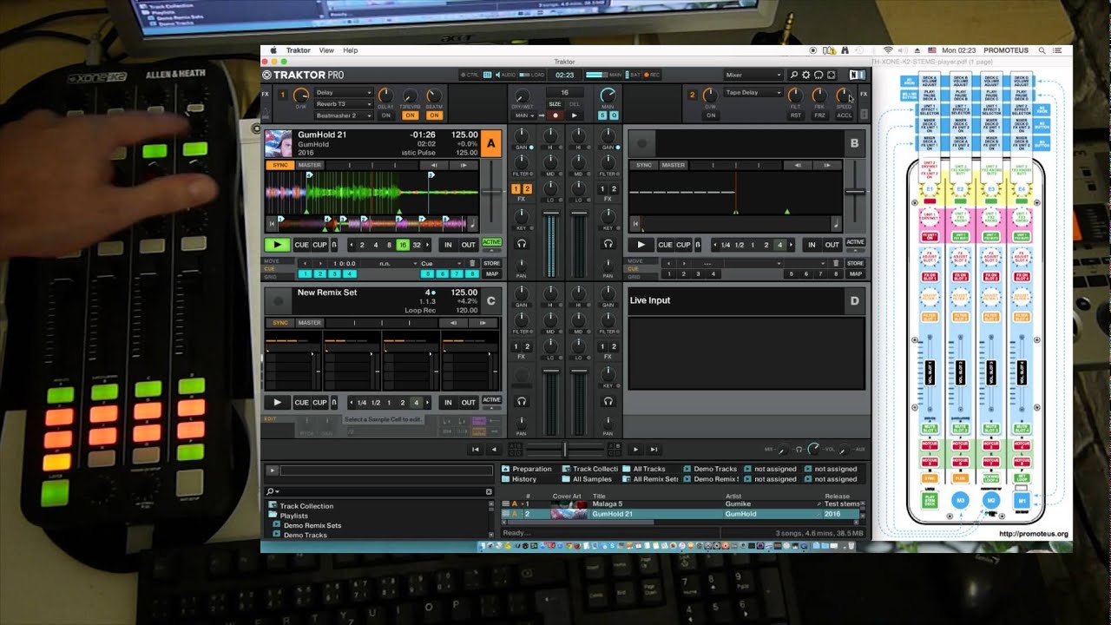
Task: Open loop recorder MAIN source dropdown
Action: pyautogui.click(x=523, y=115)
